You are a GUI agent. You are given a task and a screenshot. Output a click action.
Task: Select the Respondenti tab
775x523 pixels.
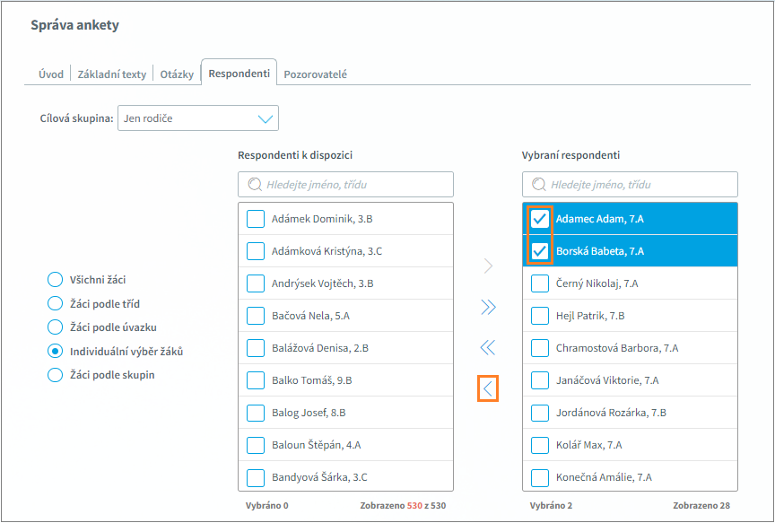coord(239,74)
